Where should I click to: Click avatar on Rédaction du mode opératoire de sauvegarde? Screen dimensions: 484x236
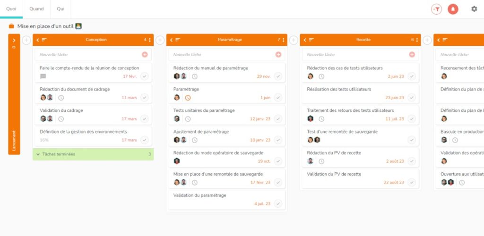tap(177, 161)
